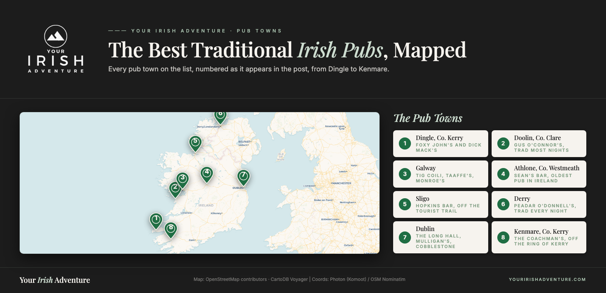The width and height of the screenshot is (606, 293).
Task: Click 'Peadar O'Donnell's, trad every night' text
Action: tap(545, 208)
